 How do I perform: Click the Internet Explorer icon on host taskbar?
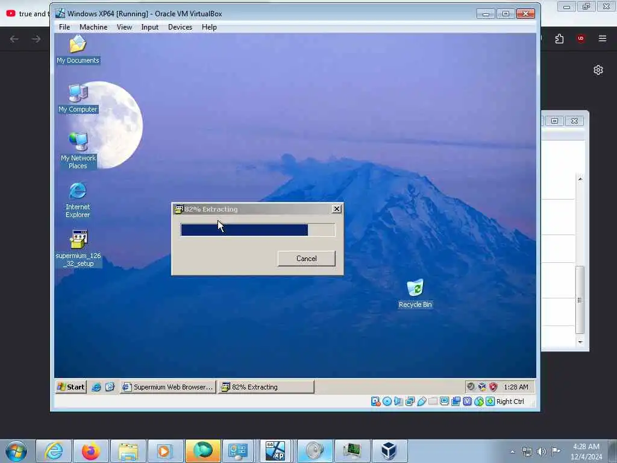(54, 451)
